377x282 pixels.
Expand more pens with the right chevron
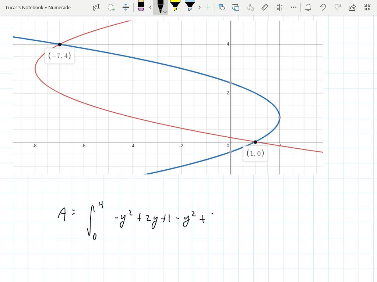[199, 7]
